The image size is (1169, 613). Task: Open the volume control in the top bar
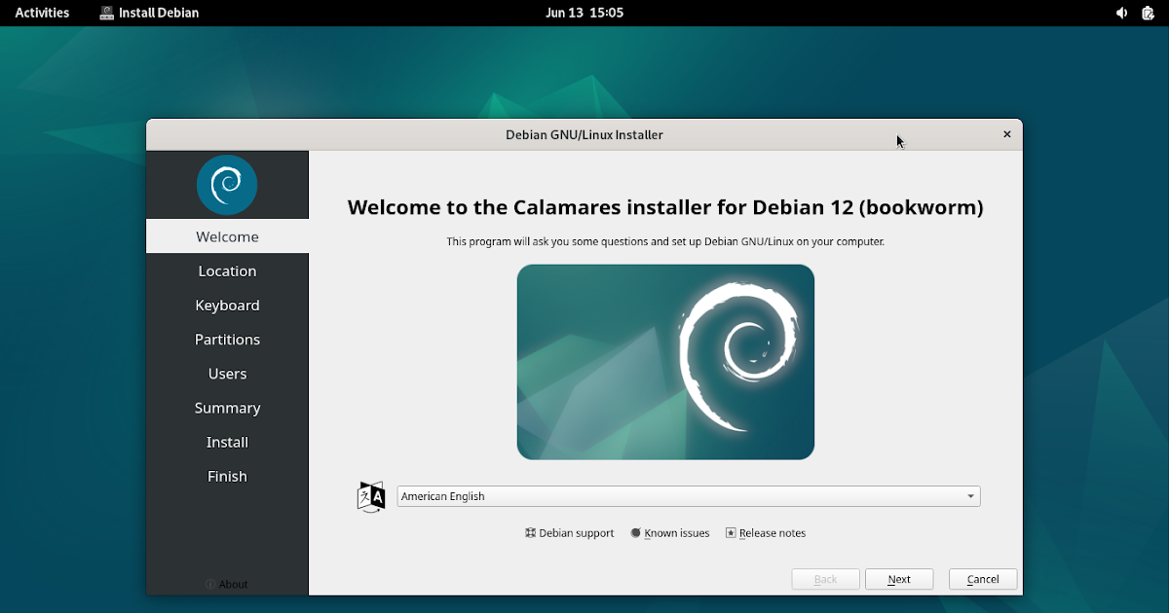1121,13
